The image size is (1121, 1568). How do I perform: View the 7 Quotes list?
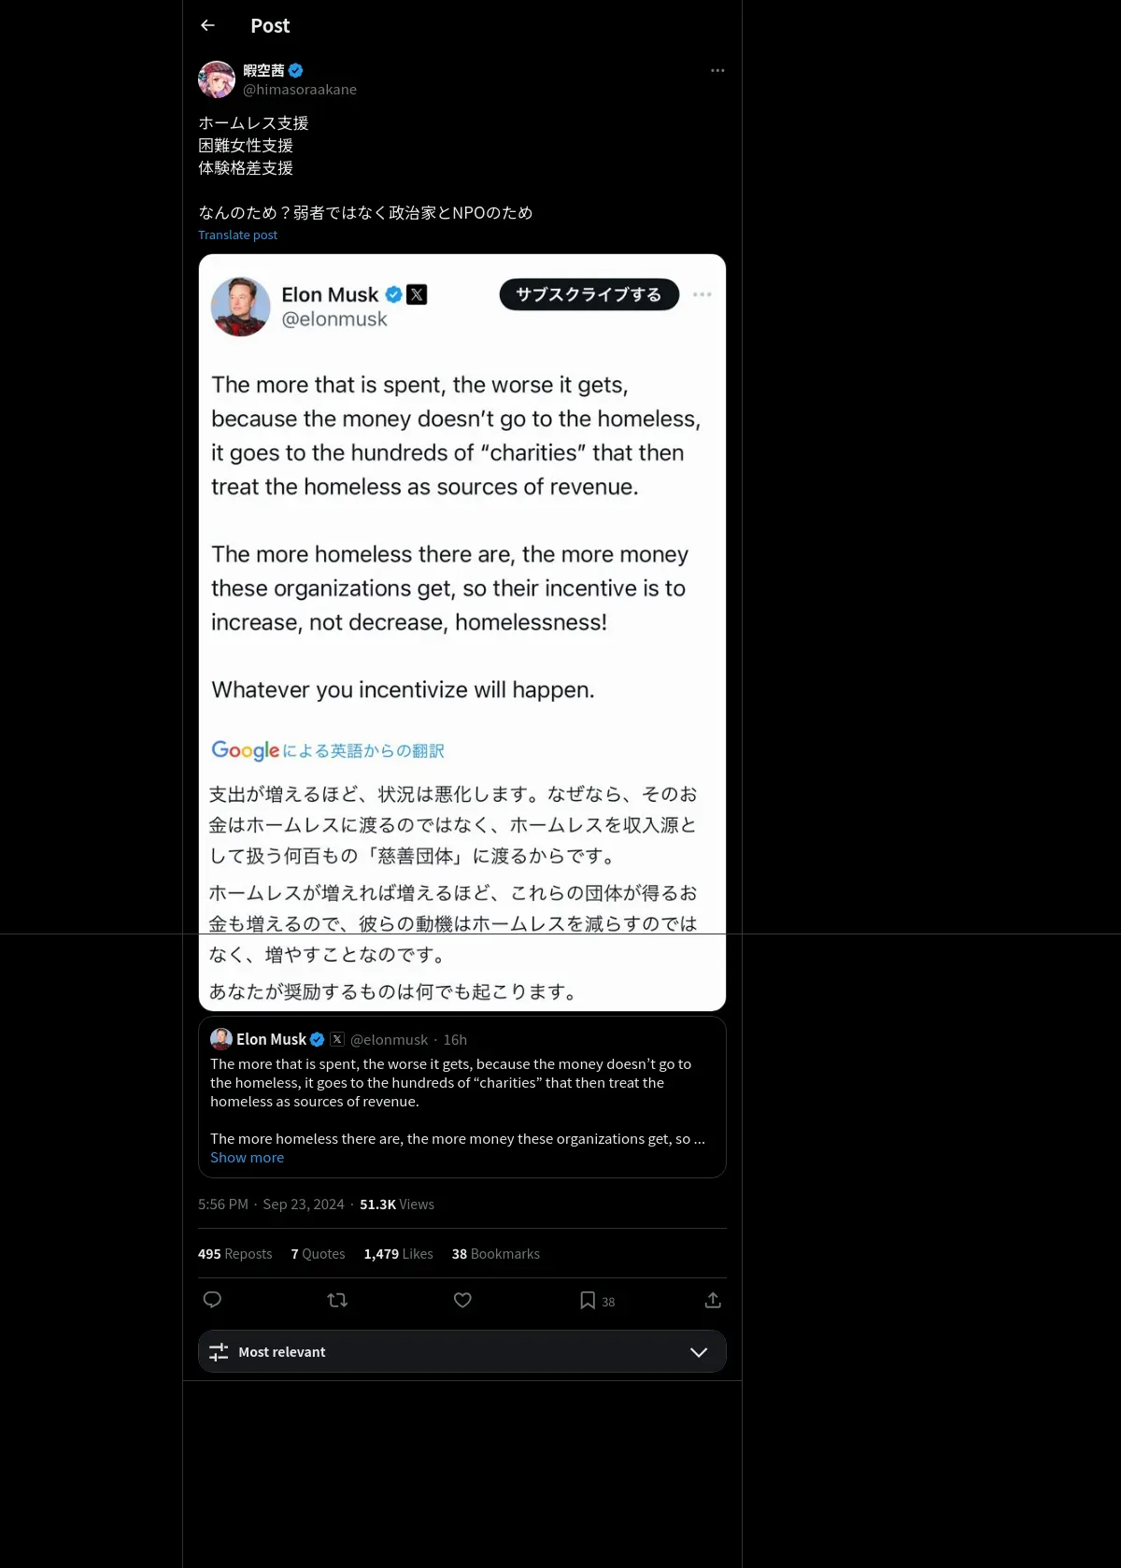318,1254
